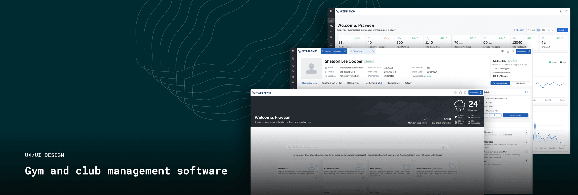Open the Billing Info tab
578x195 pixels.
pos(353,83)
